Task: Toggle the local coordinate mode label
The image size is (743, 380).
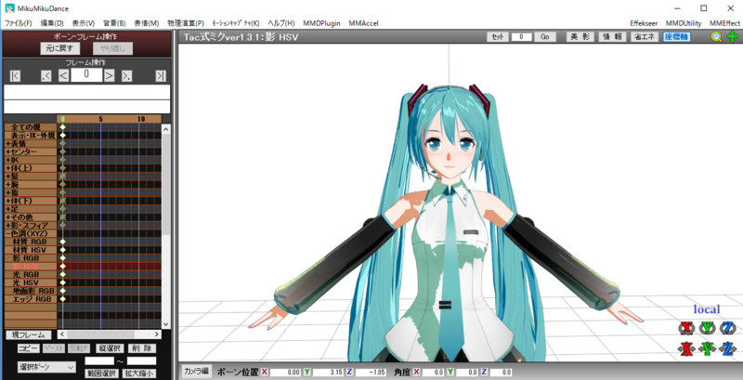Action: (x=707, y=309)
